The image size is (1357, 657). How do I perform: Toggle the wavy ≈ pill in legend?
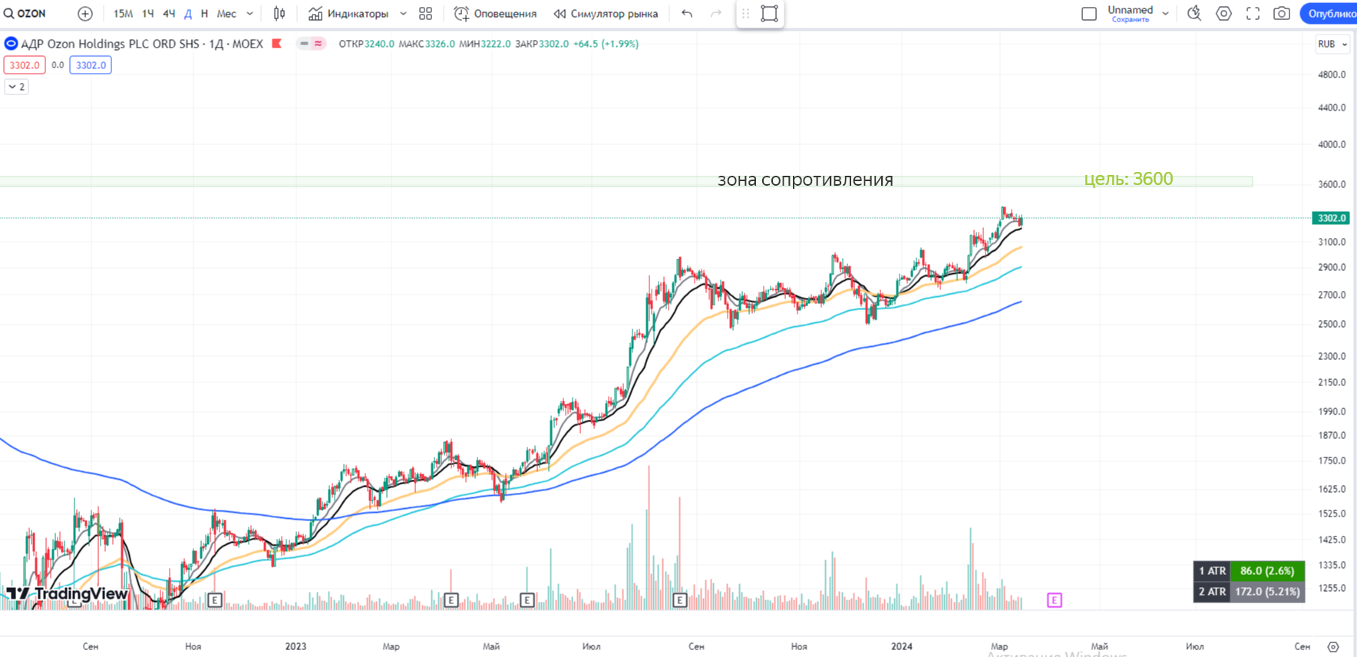pyautogui.click(x=319, y=44)
